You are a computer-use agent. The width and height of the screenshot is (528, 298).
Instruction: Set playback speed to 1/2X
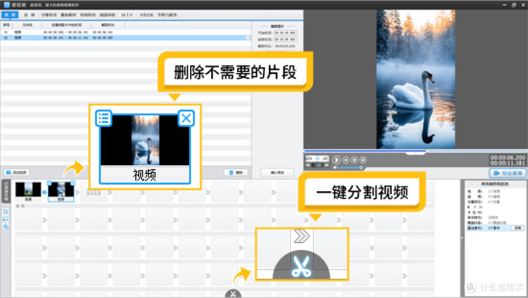(309, 158)
